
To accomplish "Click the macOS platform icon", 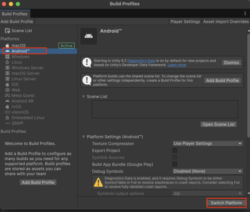I will pyautogui.click(x=7, y=45).
